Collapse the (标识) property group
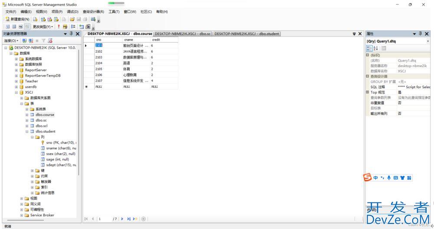The width and height of the screenshot is (434, 229). click(367, 55)
